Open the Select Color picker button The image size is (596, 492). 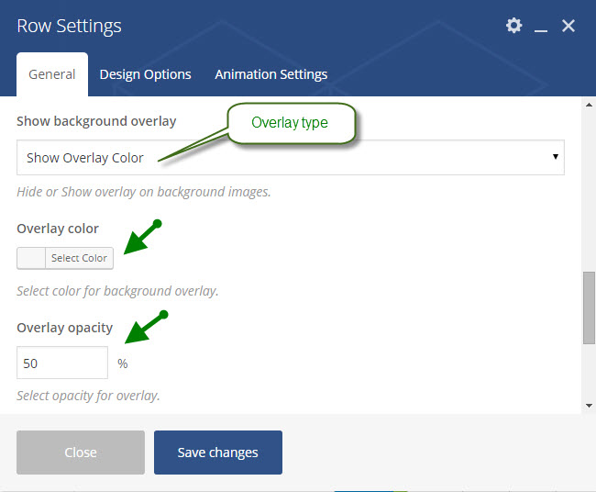pyautogui.click(x=79, y=258)
